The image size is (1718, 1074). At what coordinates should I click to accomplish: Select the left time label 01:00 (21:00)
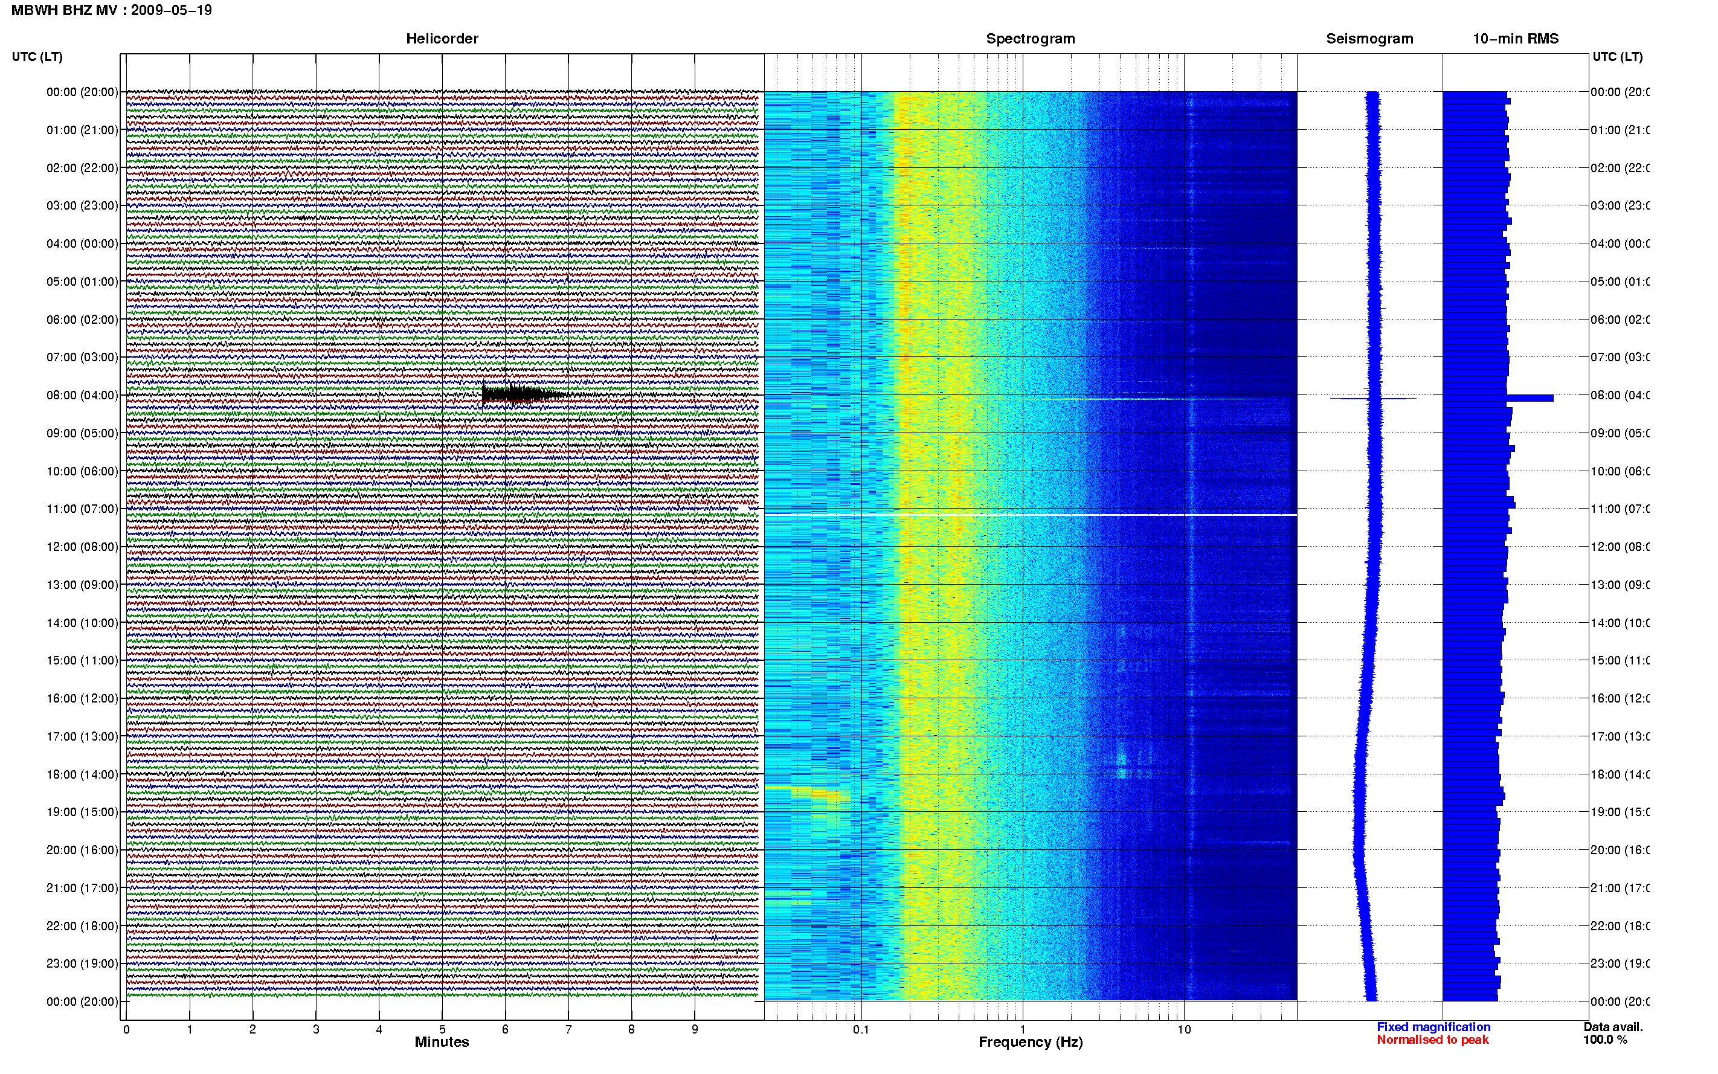point(82,130)
